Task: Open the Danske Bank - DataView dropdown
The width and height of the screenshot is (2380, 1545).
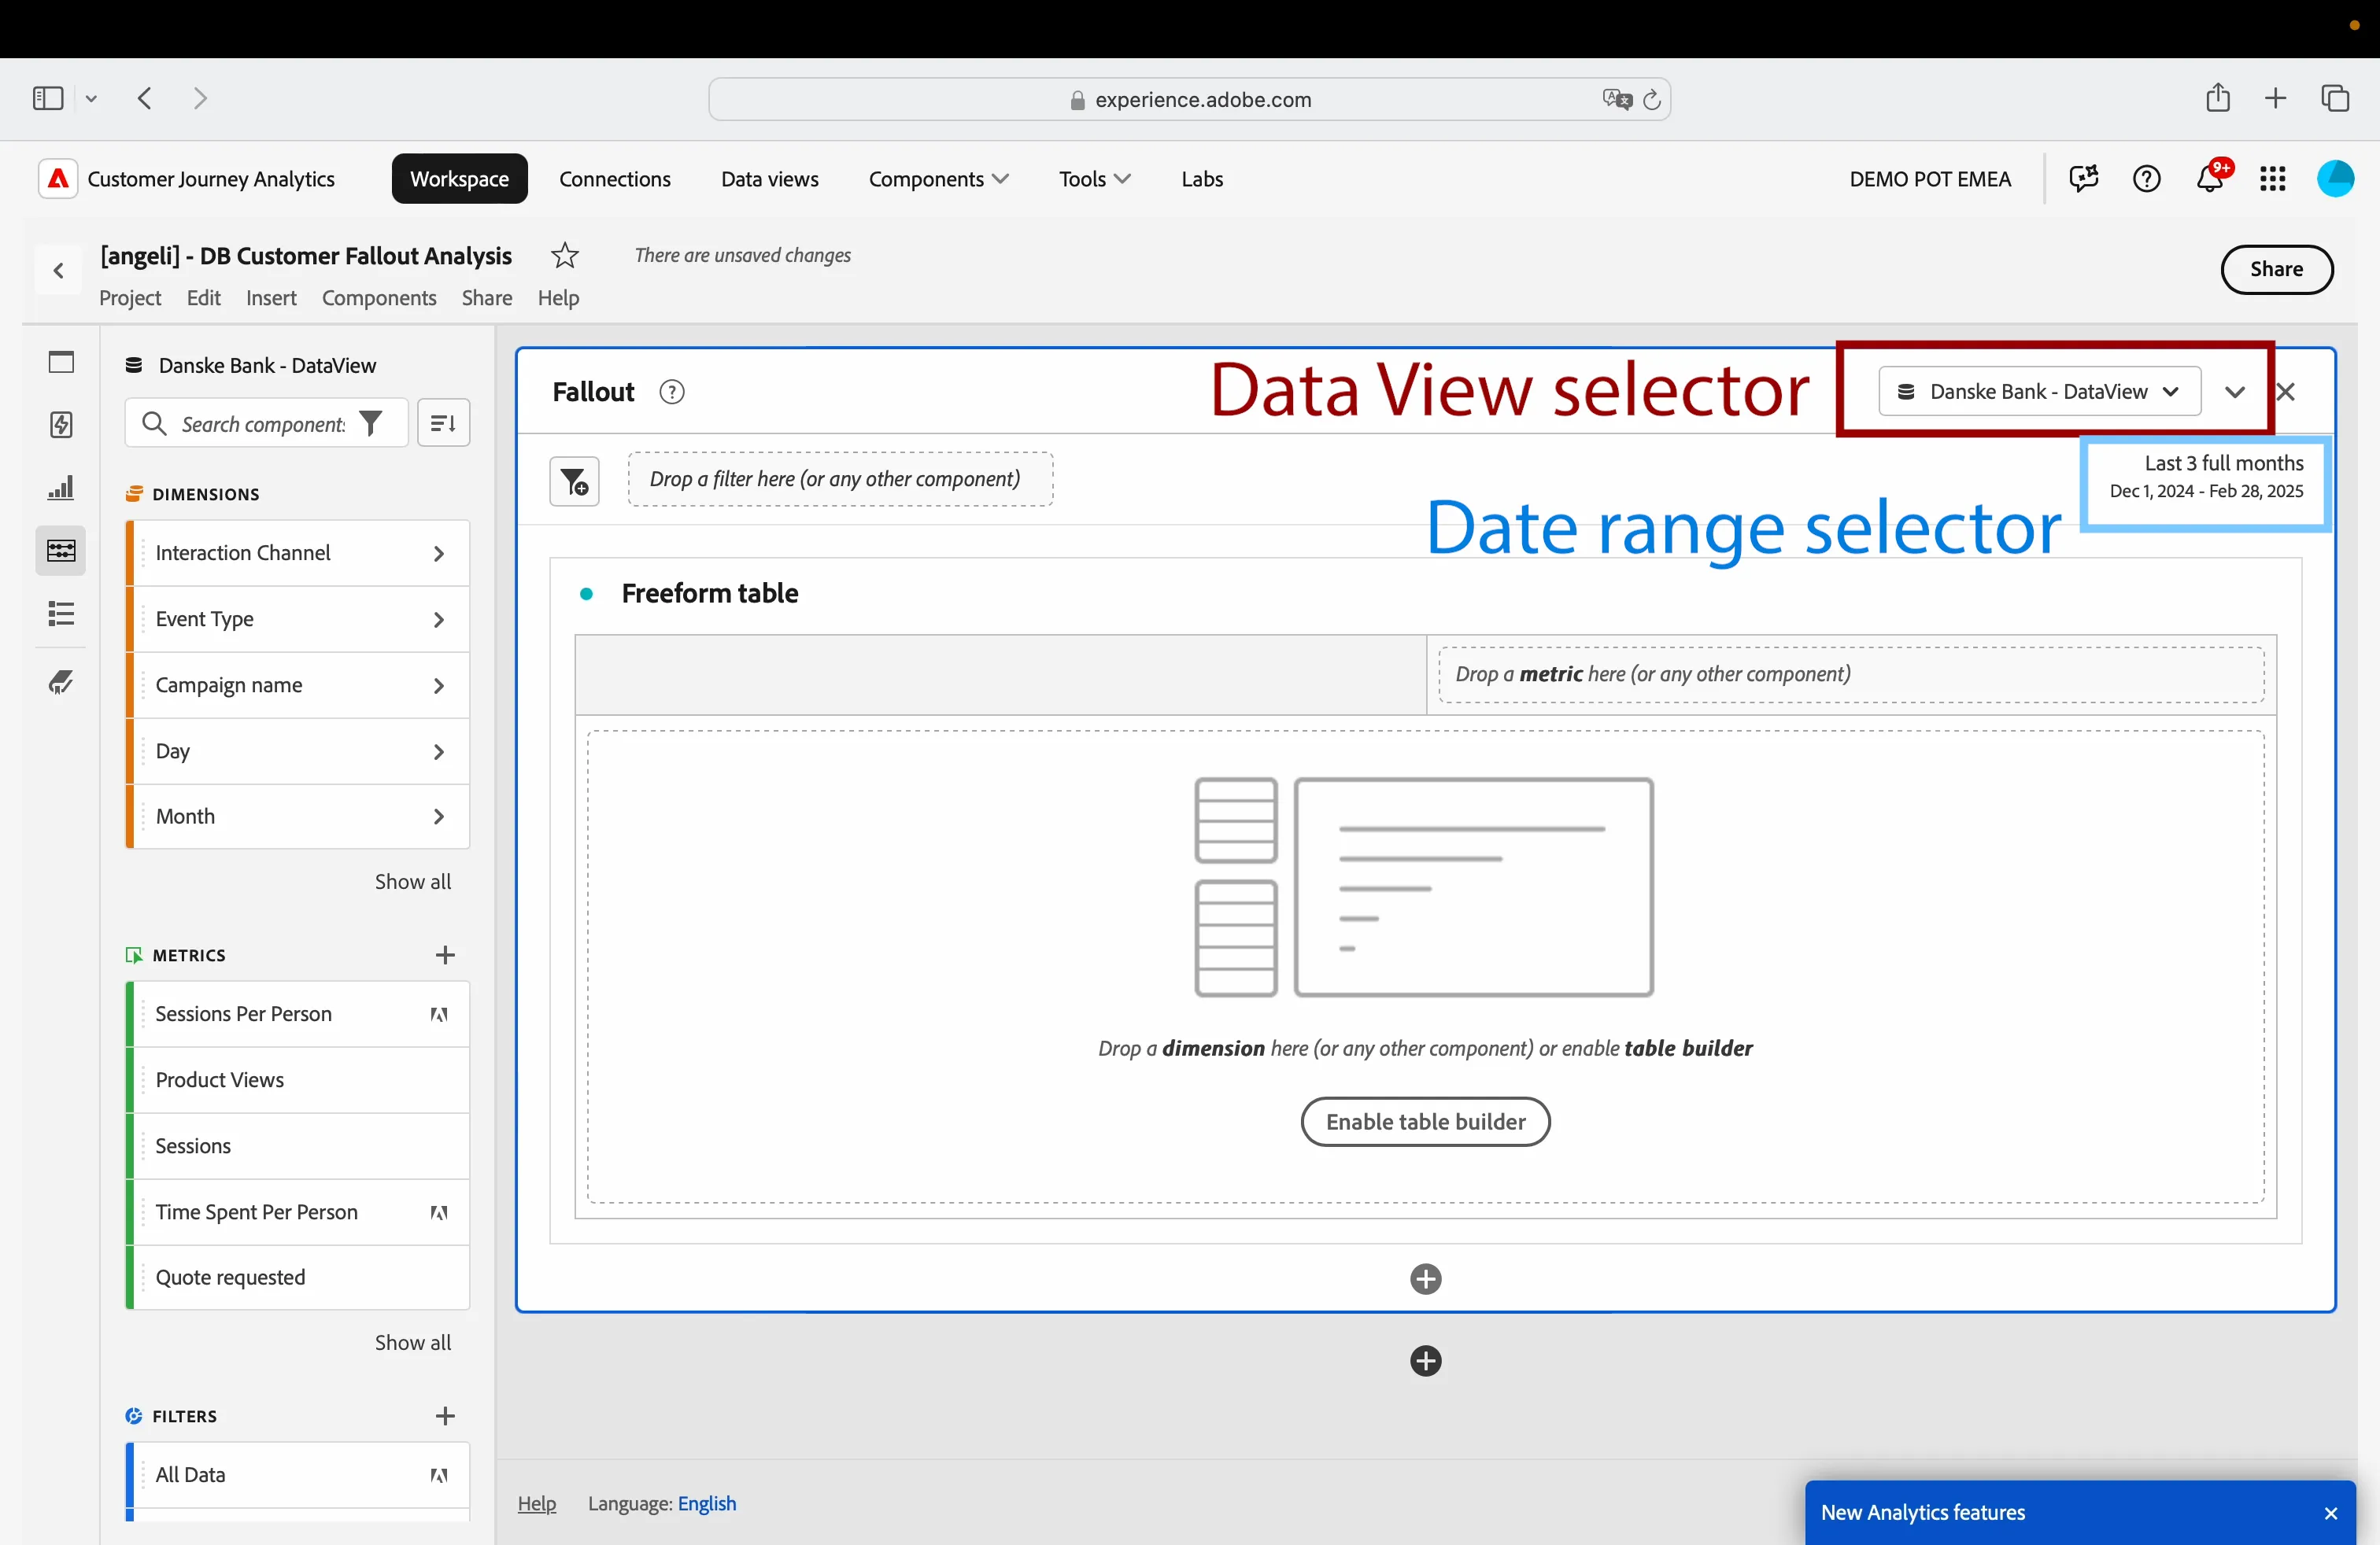Action: 2039,392
